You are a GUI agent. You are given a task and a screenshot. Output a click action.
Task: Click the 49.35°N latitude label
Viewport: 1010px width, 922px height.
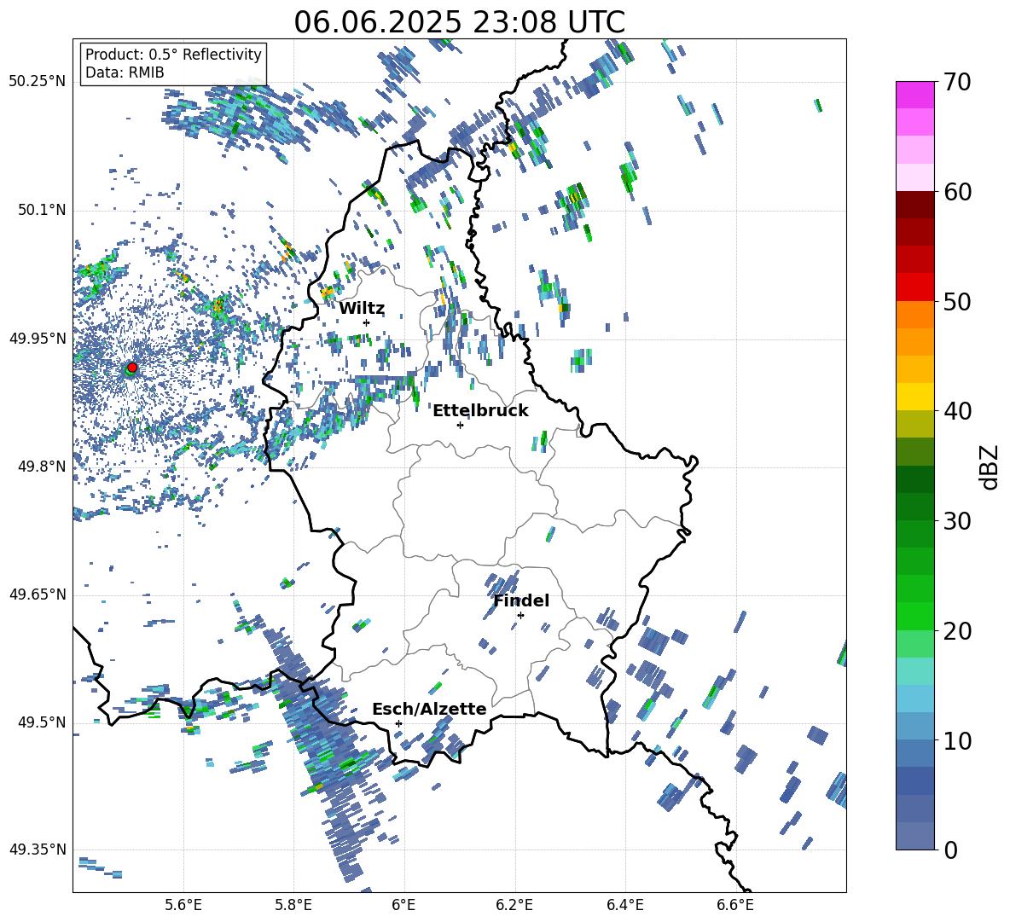38,850
